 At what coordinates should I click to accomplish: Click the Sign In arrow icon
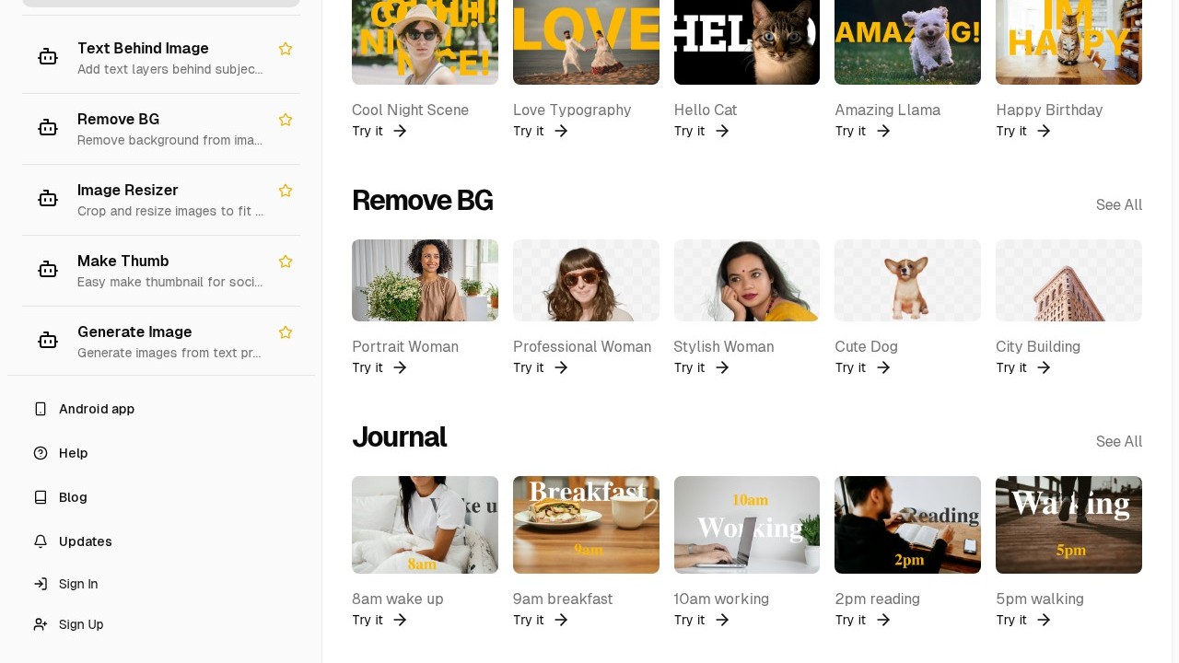tap(41, 584)
